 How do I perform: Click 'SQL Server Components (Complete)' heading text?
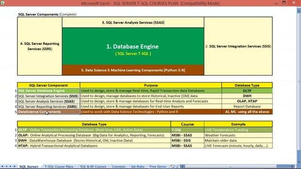click(x=47, y=15)
